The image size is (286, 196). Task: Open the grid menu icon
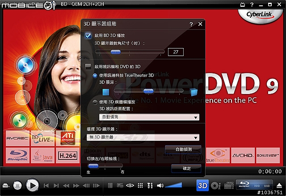[x=140, y=186]
